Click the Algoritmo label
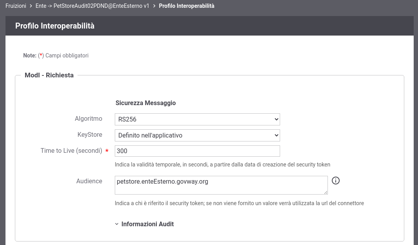418x245 pixels. click(89, 119)
